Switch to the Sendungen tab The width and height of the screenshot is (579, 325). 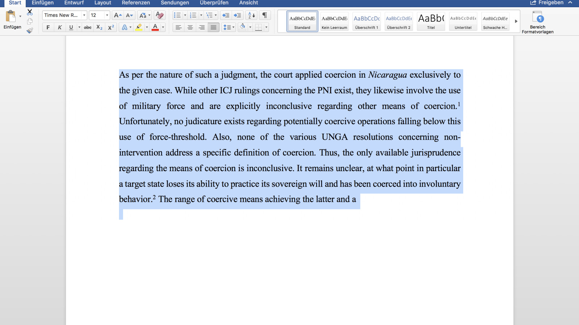pos(175,3)
